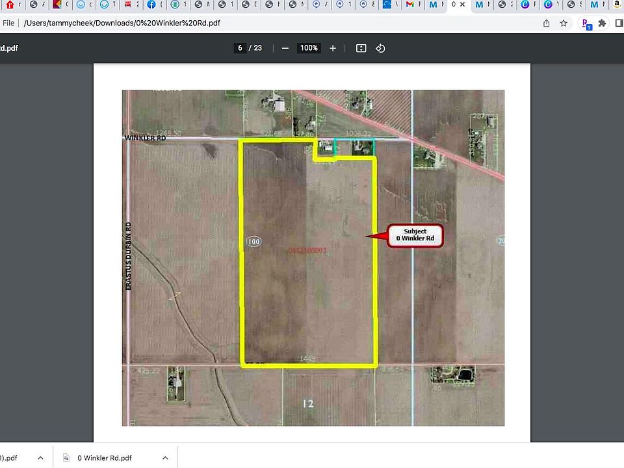This screenshot has height=468, width=624.
Task: Expand options for 0 Winkler Rd.pdf download
Action: 165,458
